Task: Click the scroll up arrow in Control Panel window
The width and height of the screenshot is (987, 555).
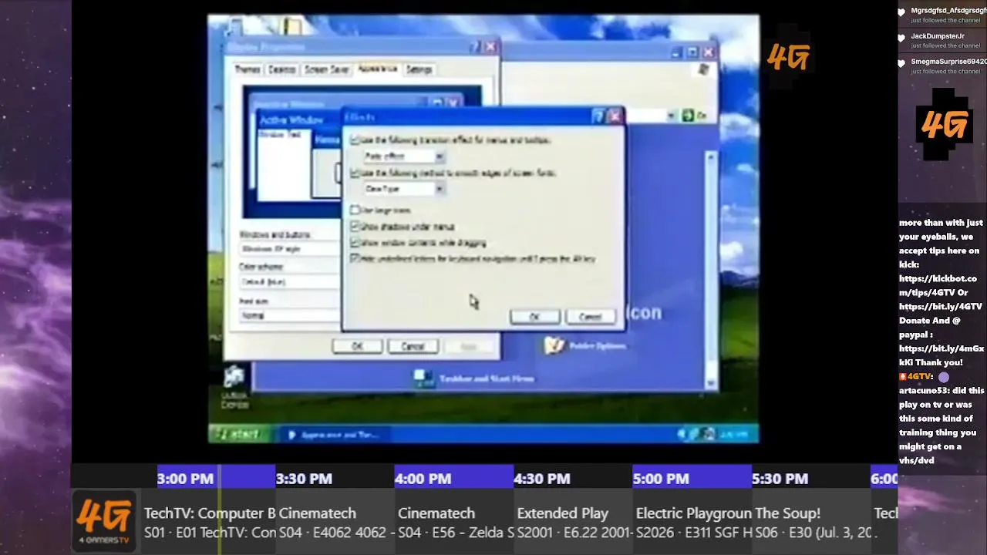Action: 710,158
